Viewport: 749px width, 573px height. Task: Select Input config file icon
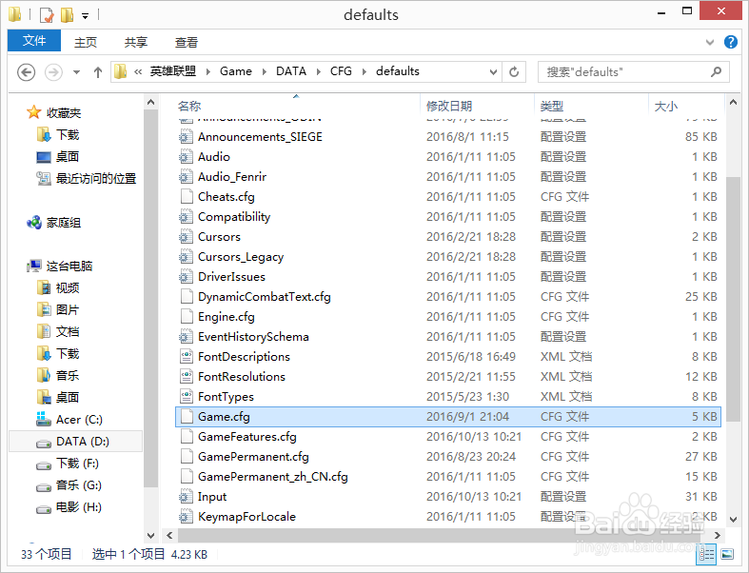tap(187, 497)
